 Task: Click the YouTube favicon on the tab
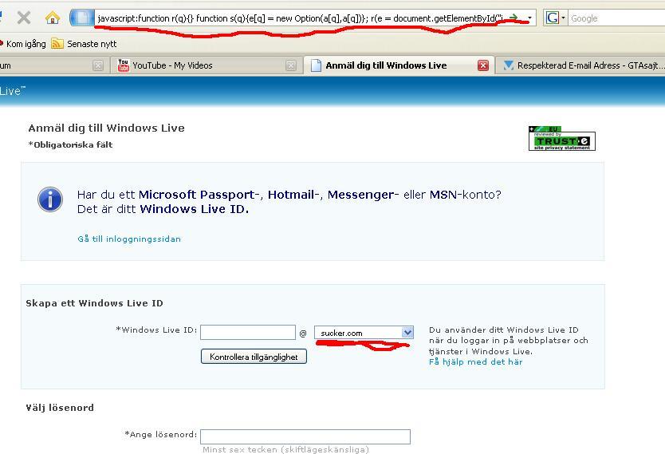[124, 65]
